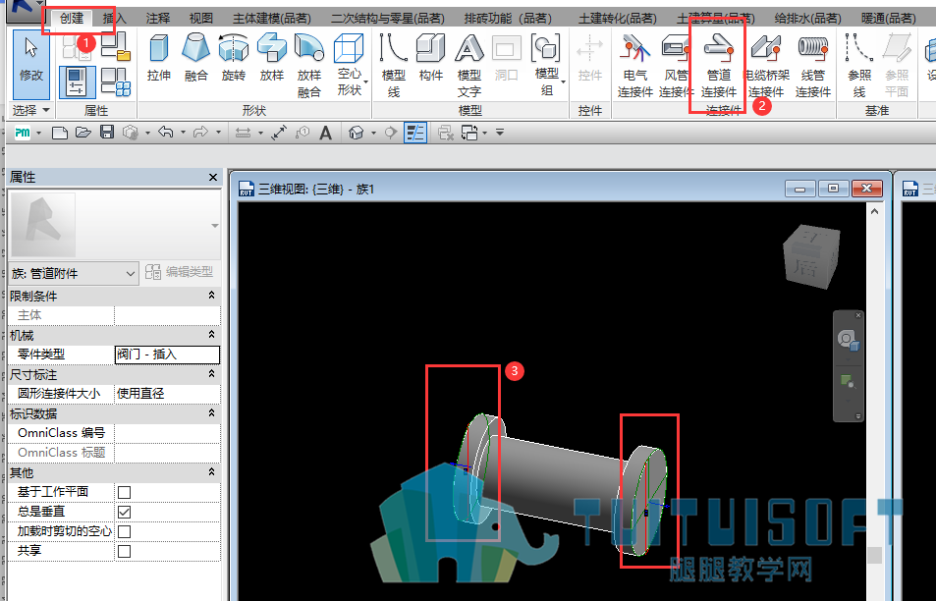Open the 插入 ribbon tab
The width and height of the screenshot is (936, 601).
[x=115, y=19]
